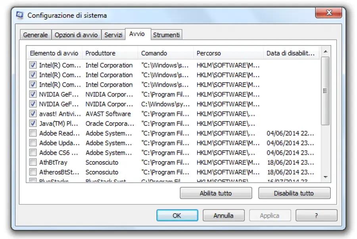Image resolution: width=357 pixels, height=239 pixels.
Task: Click the Abilita tutto button
Action: (216, 193)
